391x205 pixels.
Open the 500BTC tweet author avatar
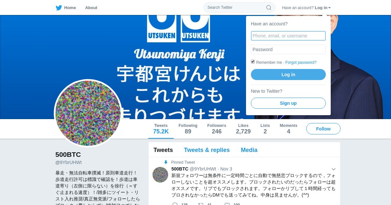tap(160, 175)
